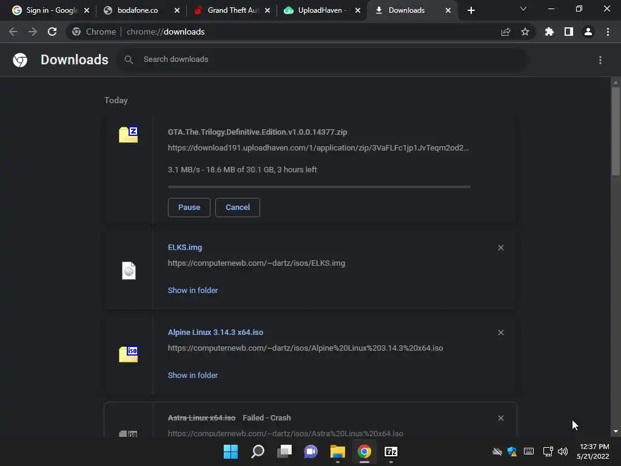Open the Alpine Linux source URL

tap(306, 348)
